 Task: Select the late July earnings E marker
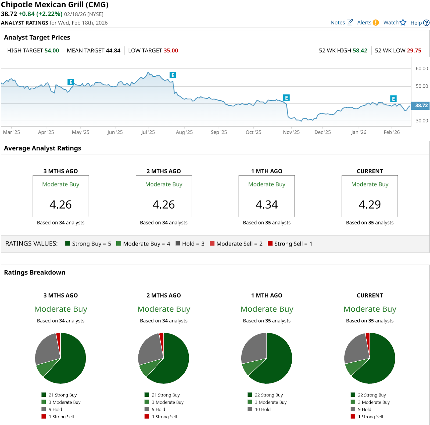click(x=173, y=75)
